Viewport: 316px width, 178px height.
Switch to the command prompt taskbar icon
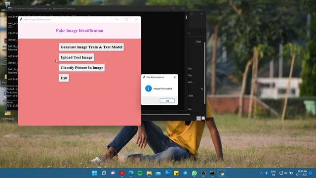pyautogui.click(x=212, y=173)
